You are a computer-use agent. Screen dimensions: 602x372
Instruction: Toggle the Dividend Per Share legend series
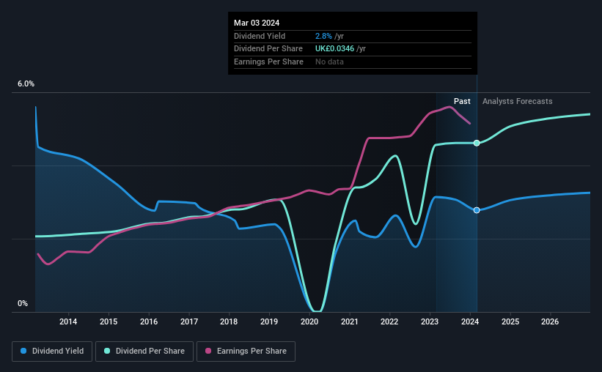click(x=144, y=351)
